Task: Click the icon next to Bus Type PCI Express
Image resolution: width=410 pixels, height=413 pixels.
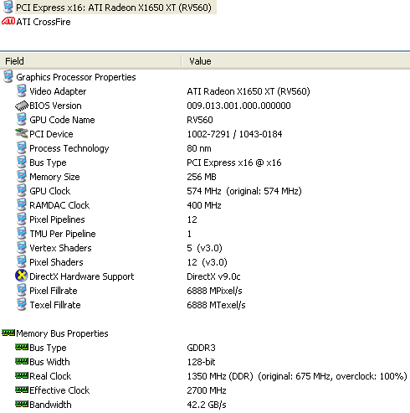Action: click(x=22, y=162)
